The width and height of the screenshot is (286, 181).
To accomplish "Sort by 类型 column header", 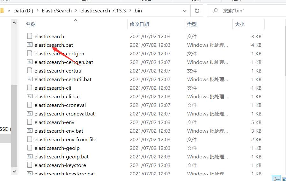I will click(x=192, y=24).
